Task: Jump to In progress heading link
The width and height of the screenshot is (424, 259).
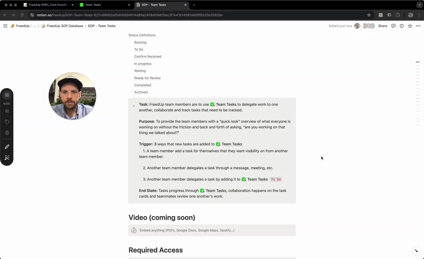Action: [x=143, y=64]
